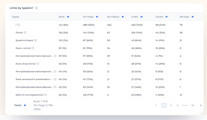Click the No Follow value 202
Image resolution: width=207 pixels, height=120 pixels.
click(x=109, y=25)
